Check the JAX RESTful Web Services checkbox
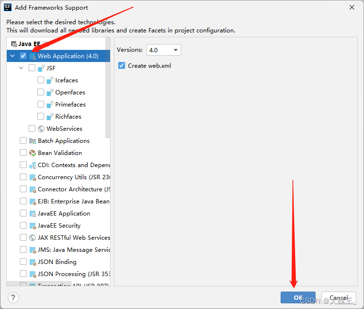The width and height of the screenshot is (364, 309). pos(23,237)
